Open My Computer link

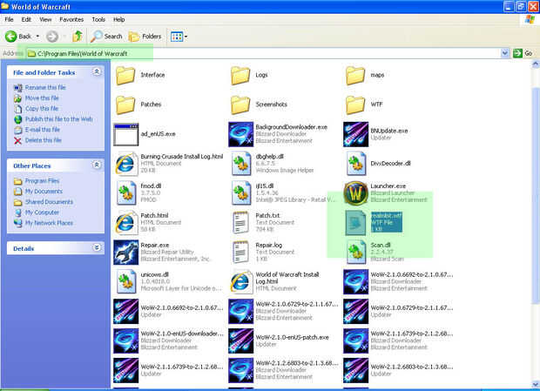pyautogui.click(x=42, y=212)
